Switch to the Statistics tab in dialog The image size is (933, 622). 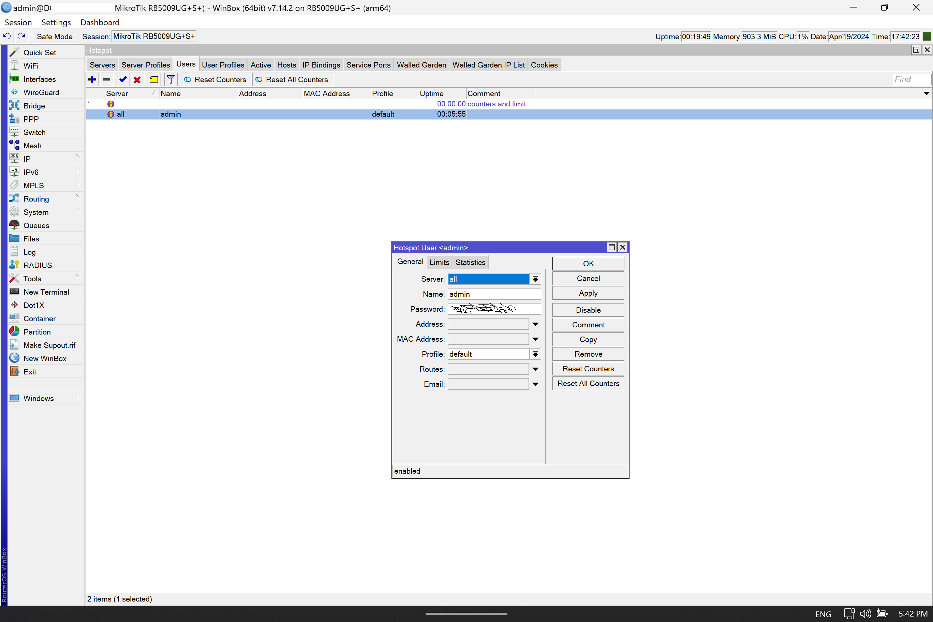pyautogui.click(x=470, y=262)
